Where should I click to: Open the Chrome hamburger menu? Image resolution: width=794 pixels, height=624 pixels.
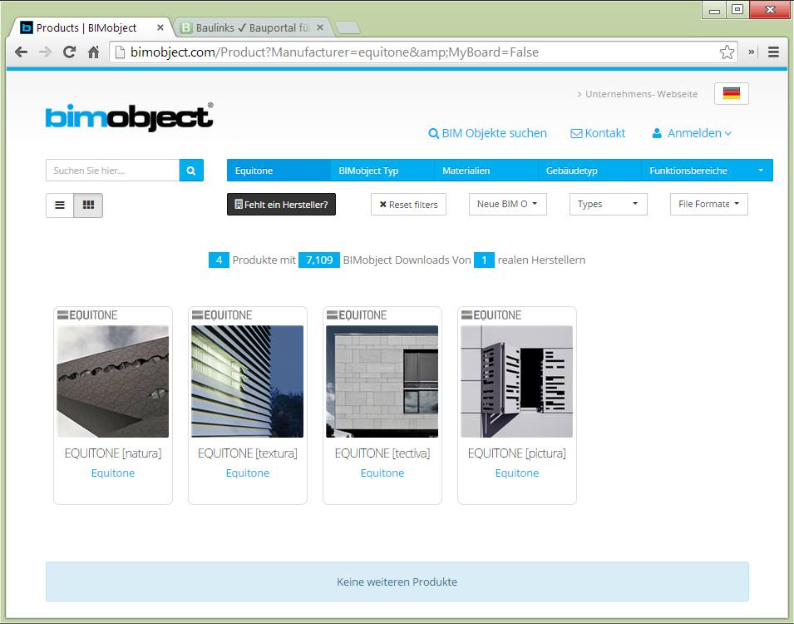coord(773,52)
